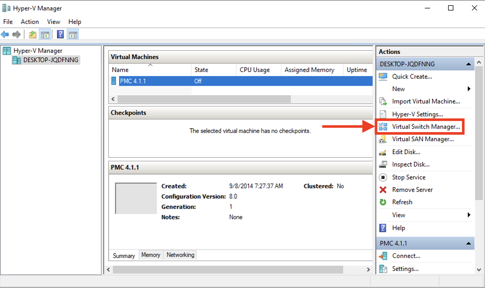Click Remove Server action
This screenshot has width=485, height=288.
(412, 190)
